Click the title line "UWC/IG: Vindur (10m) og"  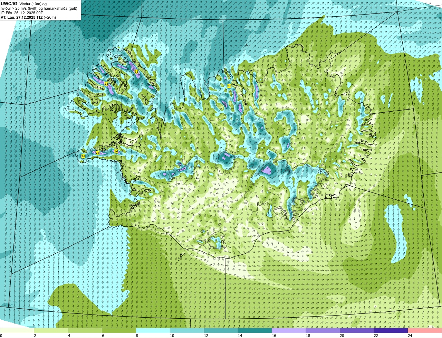click(23, 3)
